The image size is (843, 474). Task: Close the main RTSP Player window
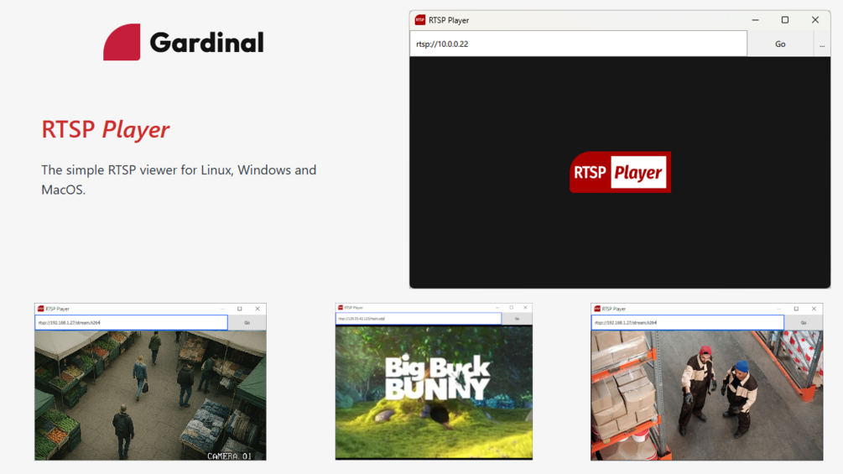point(815,20)
